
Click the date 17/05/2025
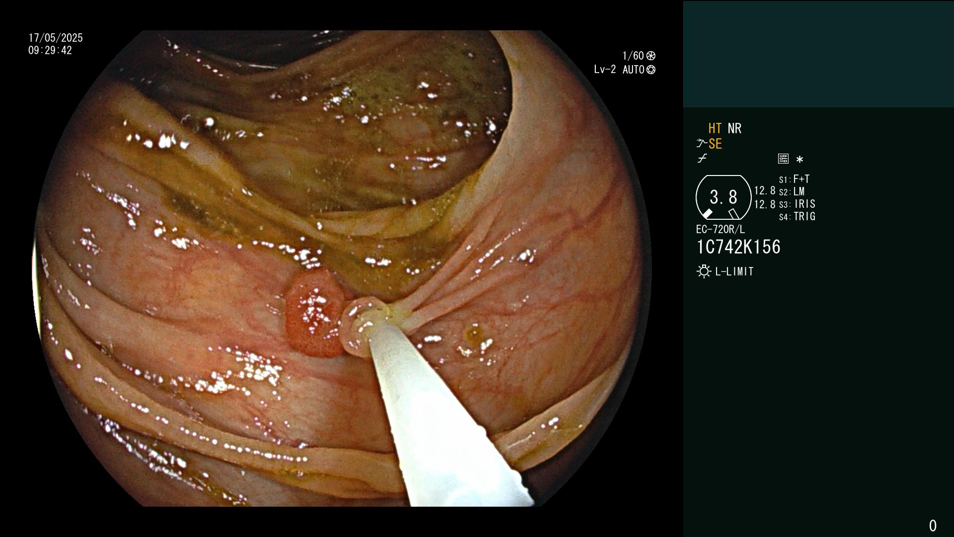56,38
